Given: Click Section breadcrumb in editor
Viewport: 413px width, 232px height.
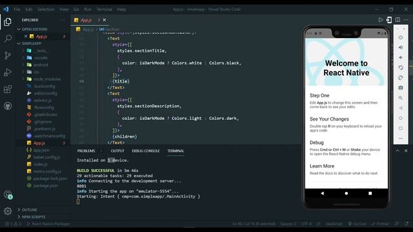Looking at the screenshot, I should 109,29.
